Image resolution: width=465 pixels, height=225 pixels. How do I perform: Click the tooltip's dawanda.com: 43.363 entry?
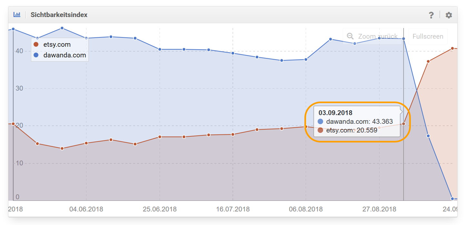[359, 122]
